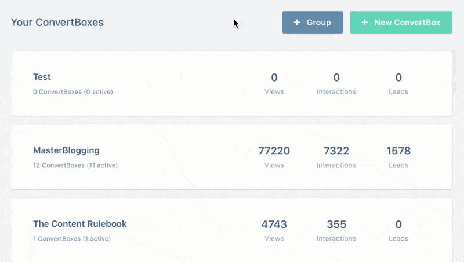Click the Your ConvertBoxes heading
The height and width of the screenshot is (262, 464).
coord(57,23)
